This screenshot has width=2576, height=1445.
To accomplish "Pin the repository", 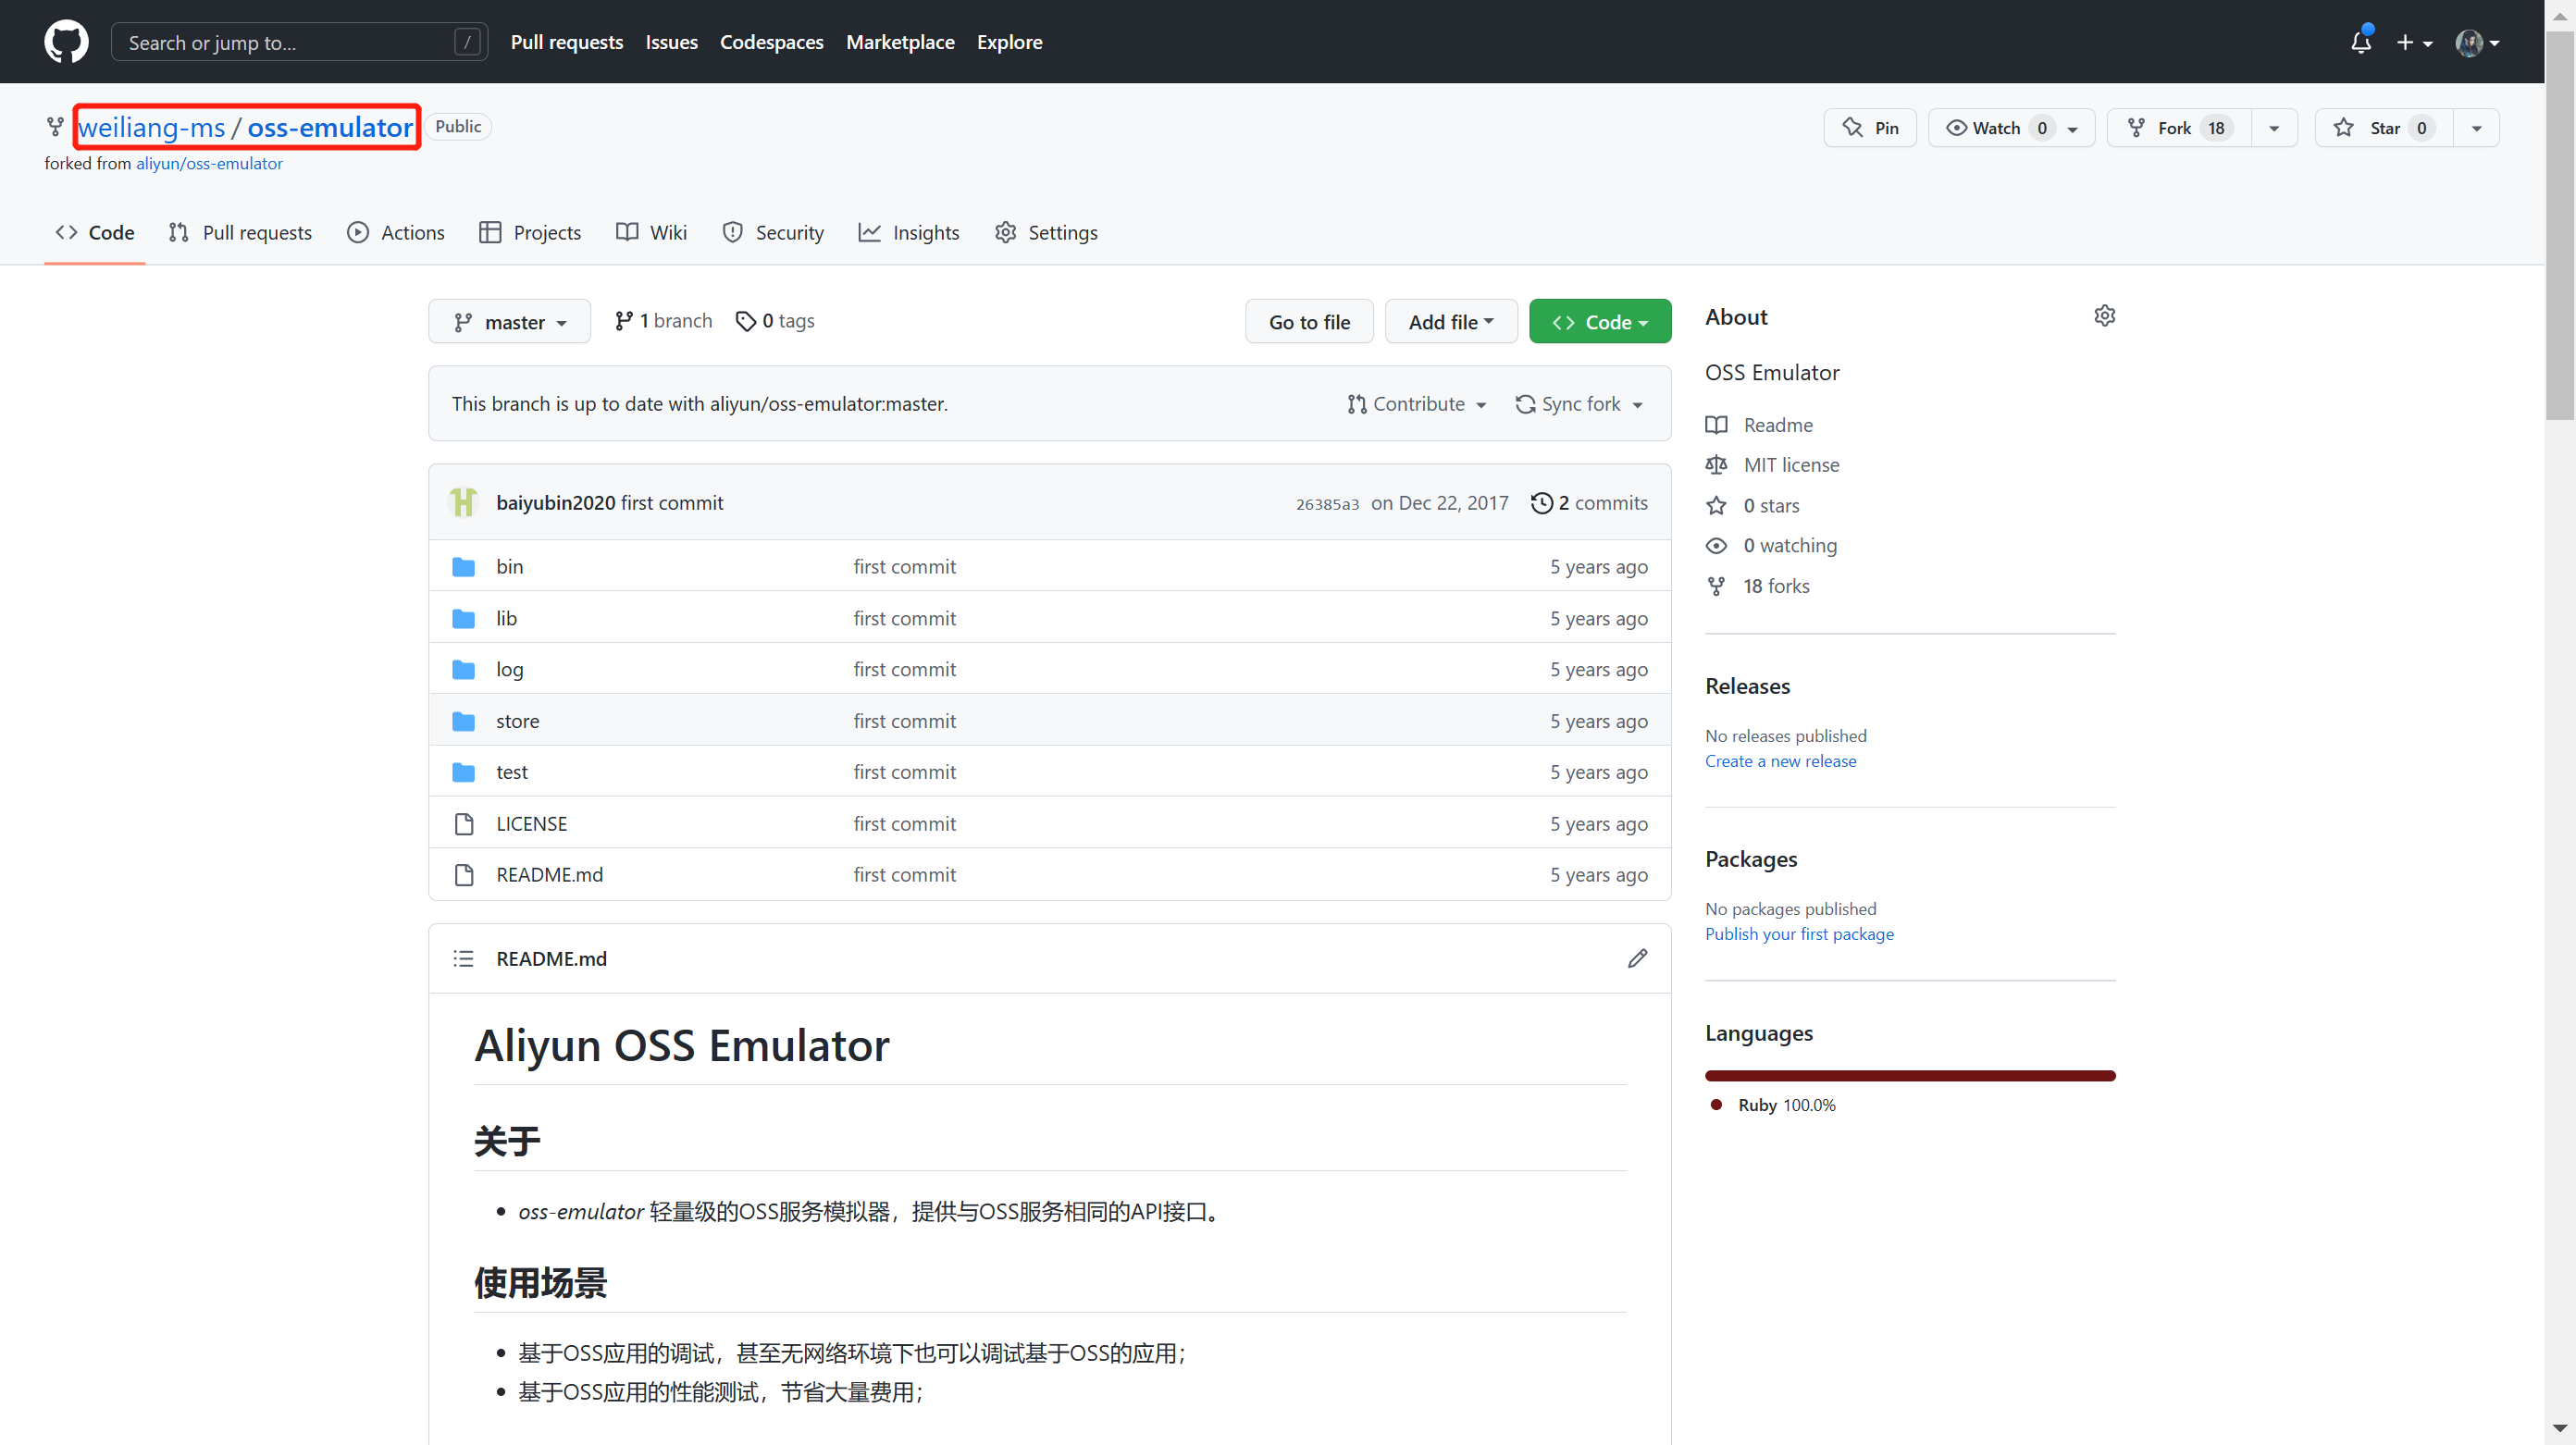I will (x=1870, y=128).
